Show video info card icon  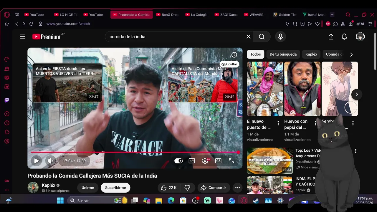point(234,55)
